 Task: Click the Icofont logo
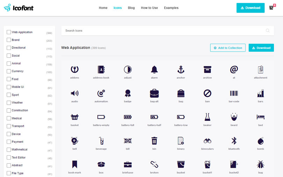coord(19,8)
